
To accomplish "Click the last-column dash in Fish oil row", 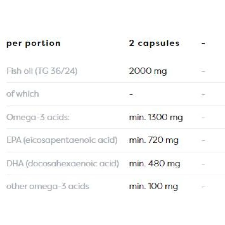I will 203,71.
